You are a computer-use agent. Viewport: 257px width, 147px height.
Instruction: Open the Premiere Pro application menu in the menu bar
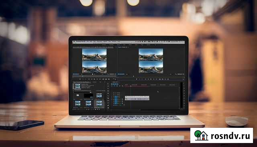(81, 42)
